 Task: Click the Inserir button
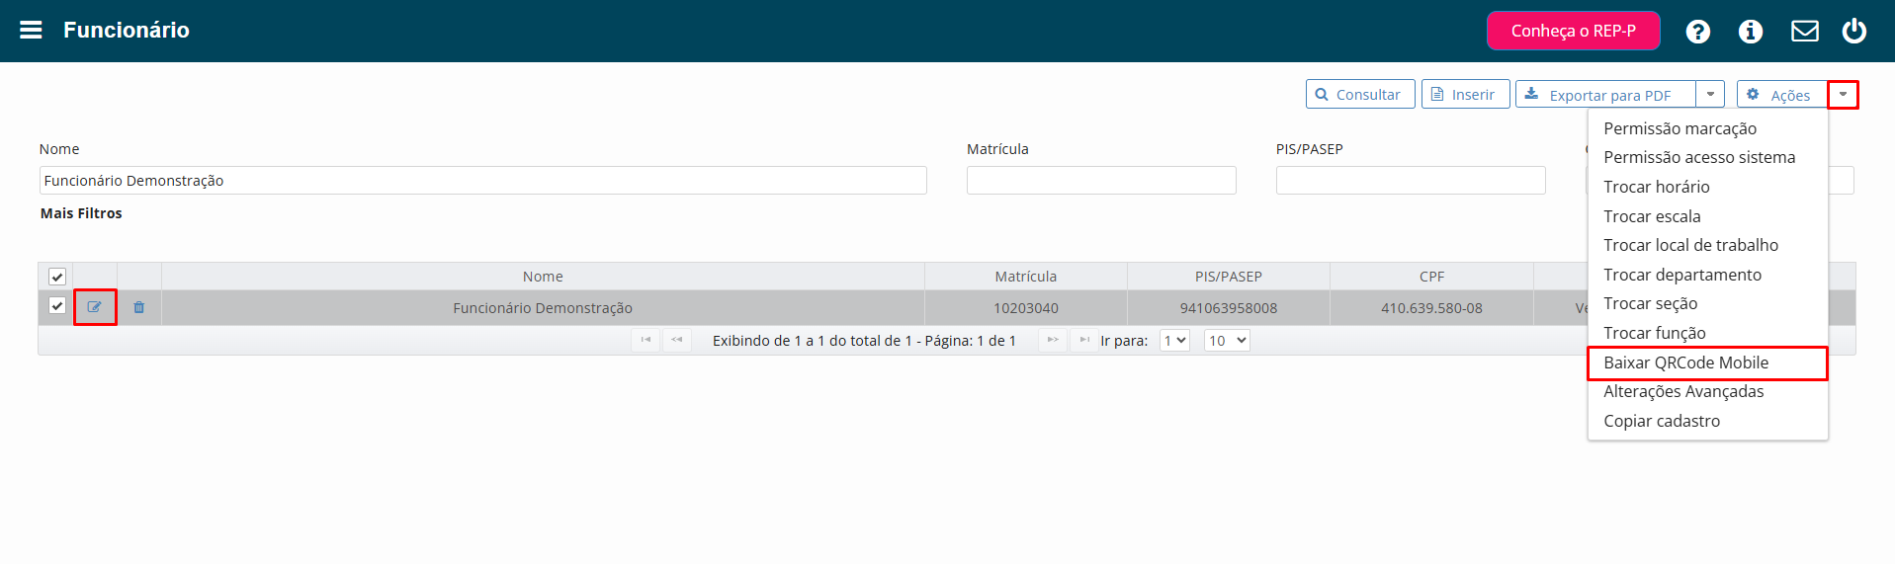(x=1465, y=94)
